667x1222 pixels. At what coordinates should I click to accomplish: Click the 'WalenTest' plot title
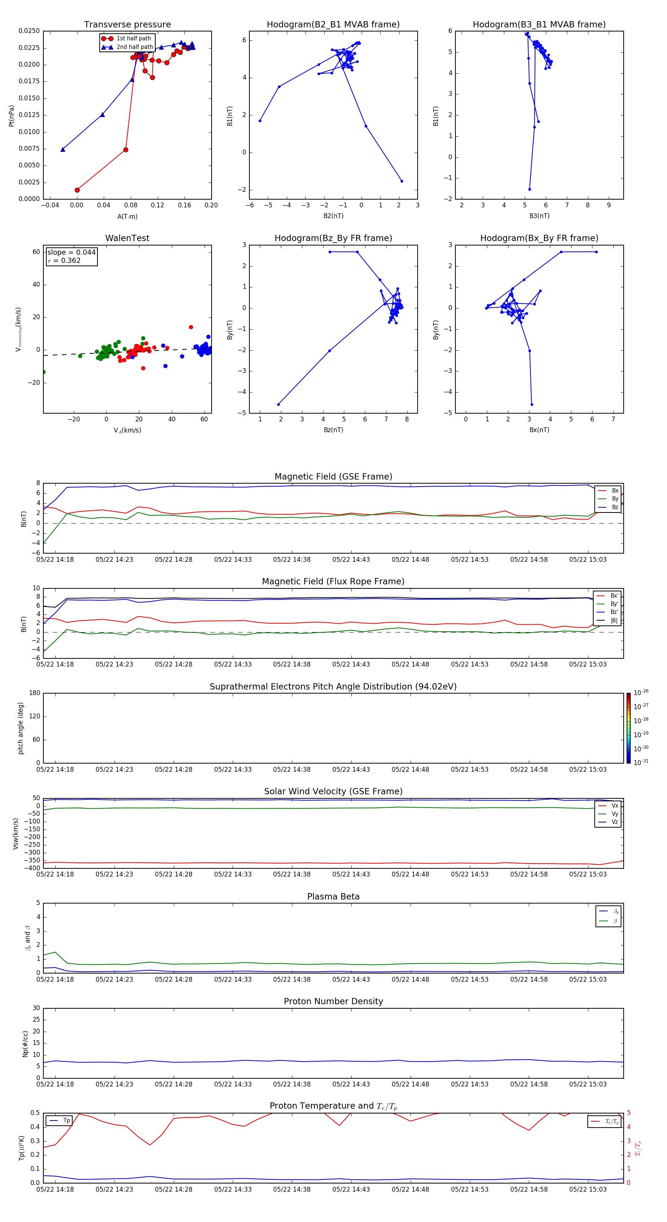coord(127,238)
